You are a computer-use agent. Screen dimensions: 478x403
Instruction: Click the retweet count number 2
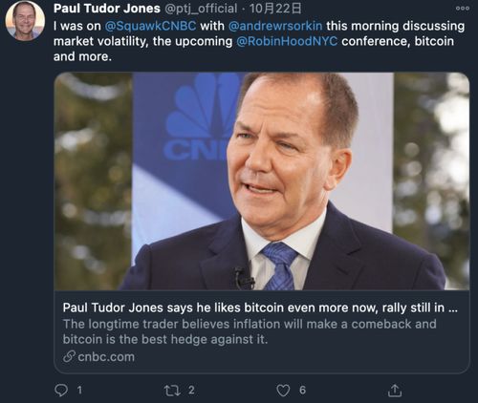[x=191, y=390]
